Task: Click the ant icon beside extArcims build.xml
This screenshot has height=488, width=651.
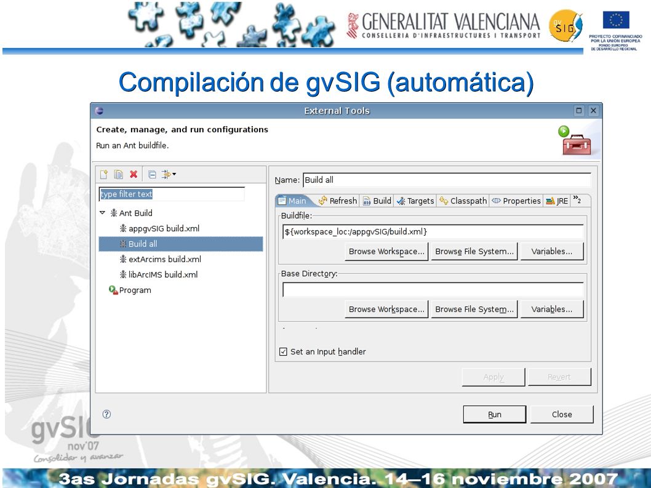Action: (123, 259)
